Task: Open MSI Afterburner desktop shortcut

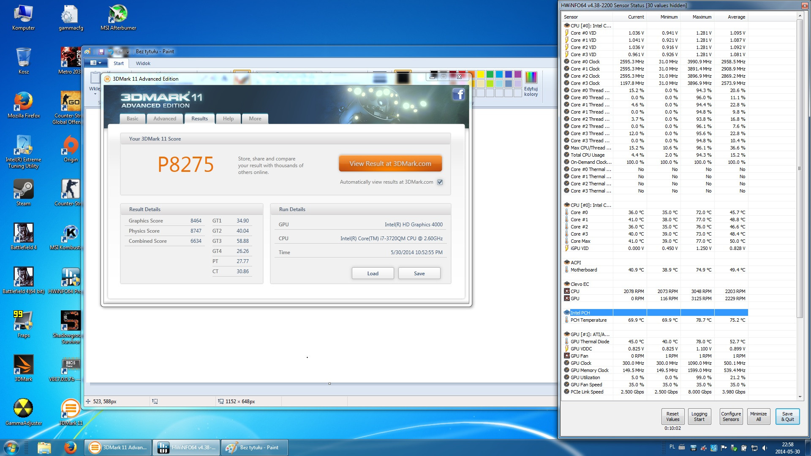Action: [118, 18]
